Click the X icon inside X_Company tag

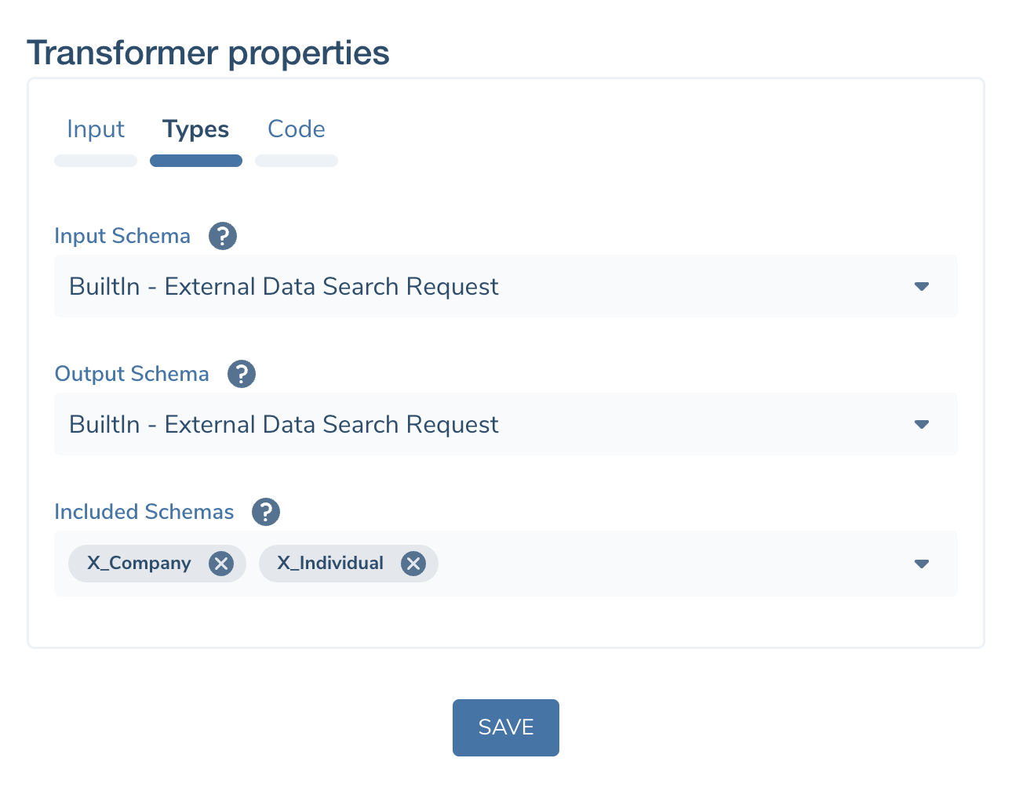(221, 563)
